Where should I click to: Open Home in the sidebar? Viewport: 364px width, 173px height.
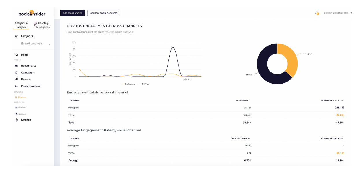[25, 55]
